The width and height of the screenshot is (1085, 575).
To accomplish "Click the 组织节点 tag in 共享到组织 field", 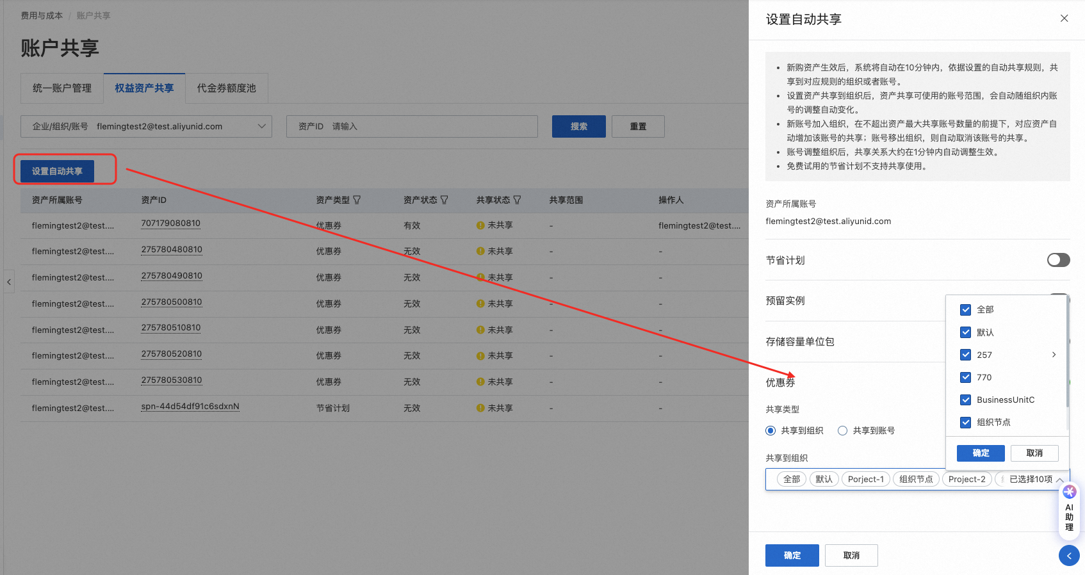I will [916, 480].
